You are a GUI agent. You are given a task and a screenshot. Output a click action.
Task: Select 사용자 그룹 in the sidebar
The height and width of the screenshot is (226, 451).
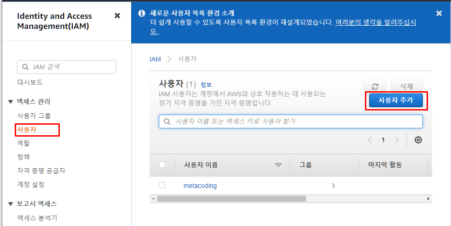[x=34, y=116]
